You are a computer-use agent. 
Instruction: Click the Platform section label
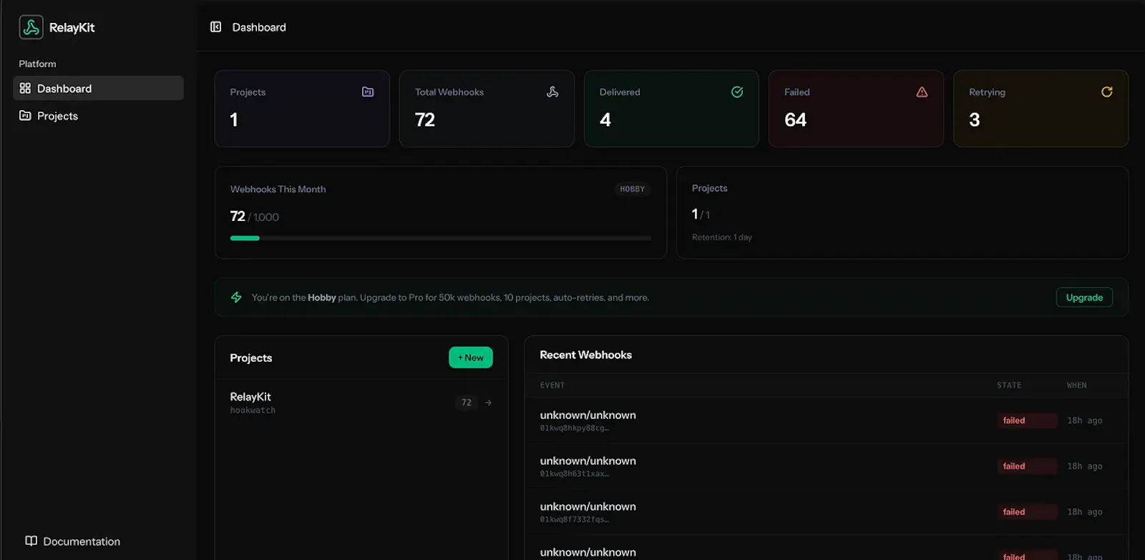37,64
